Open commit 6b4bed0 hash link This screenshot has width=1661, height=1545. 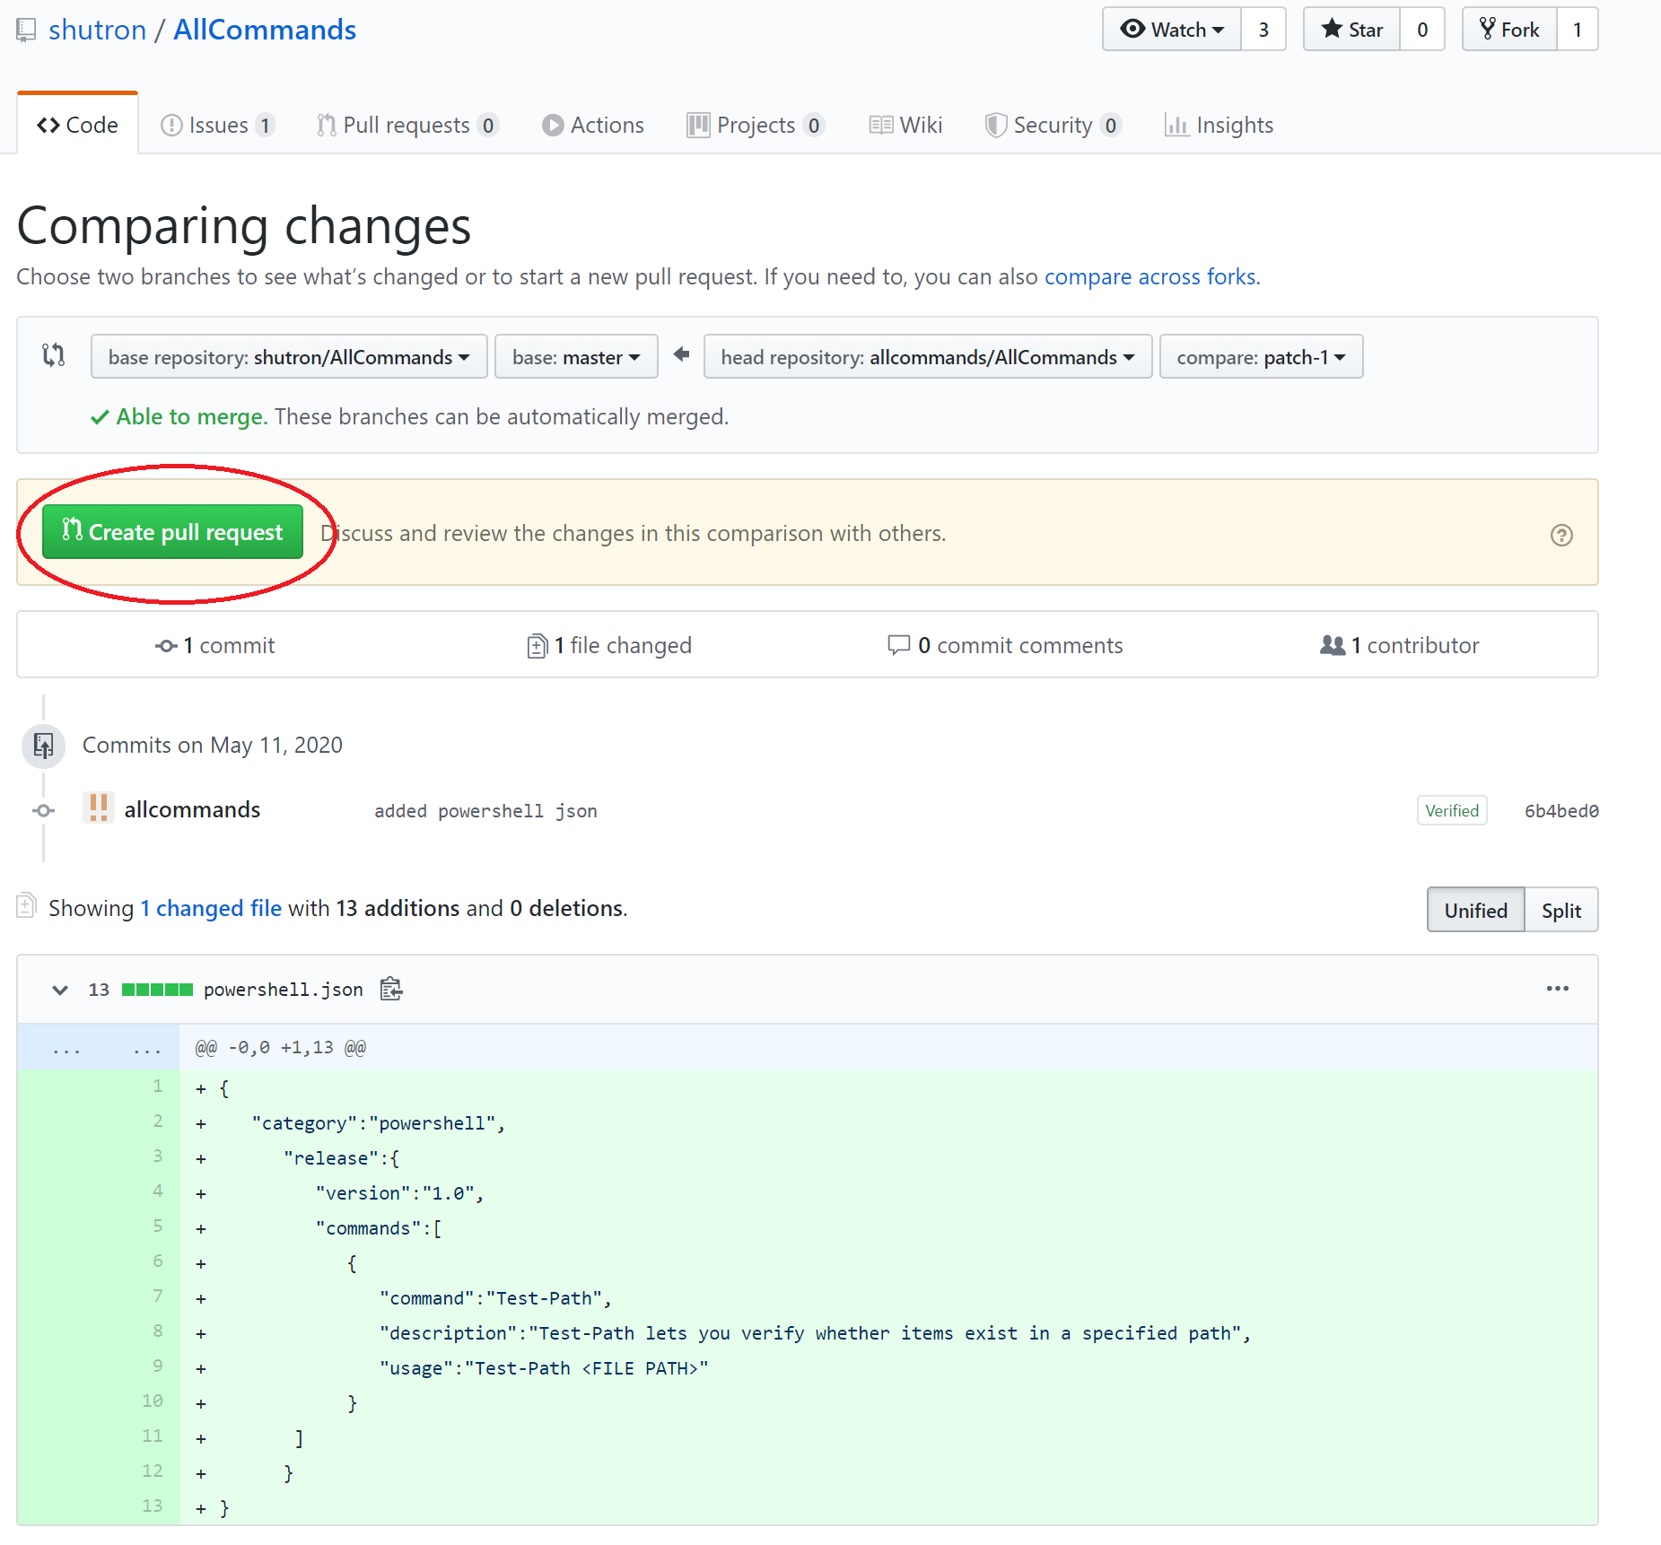[x=1560, y=811]
